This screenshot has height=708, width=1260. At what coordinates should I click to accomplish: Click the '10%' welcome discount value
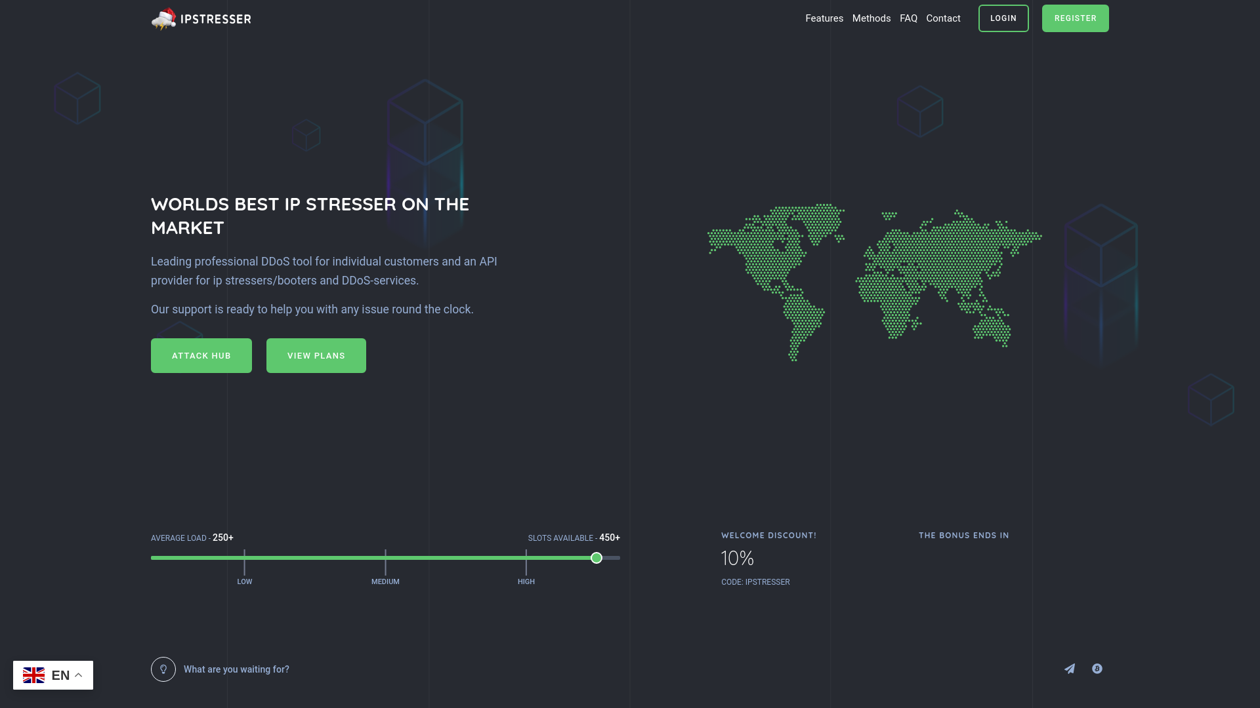[x=738, y=559]
